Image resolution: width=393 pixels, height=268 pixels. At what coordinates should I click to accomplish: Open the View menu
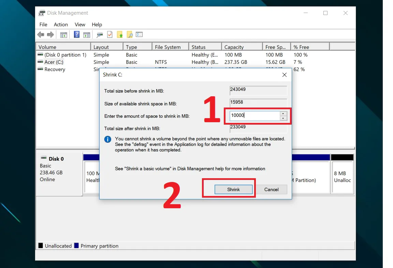[x=80, y=25]
